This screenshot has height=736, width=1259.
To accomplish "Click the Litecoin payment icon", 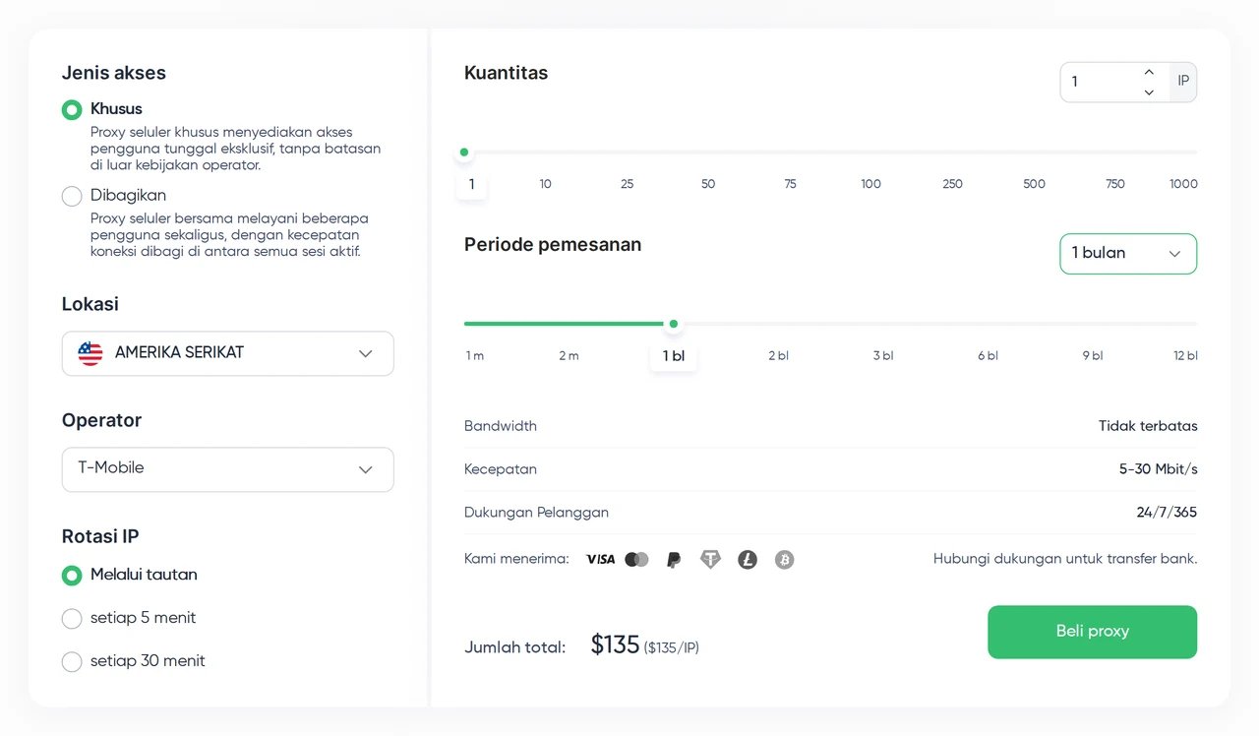I will tap(748, 560).
